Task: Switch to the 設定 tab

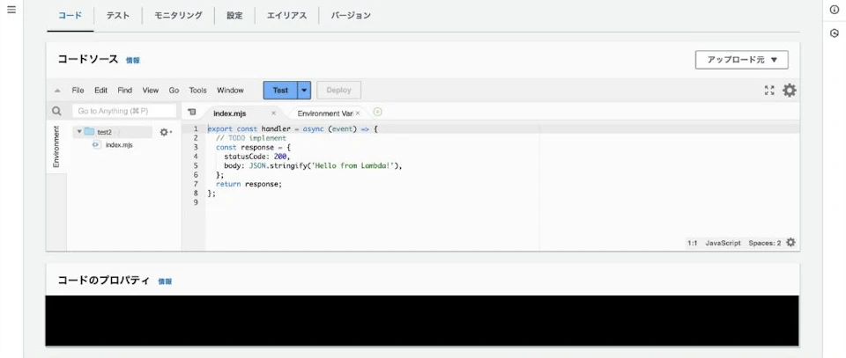Action: [234, 16]
